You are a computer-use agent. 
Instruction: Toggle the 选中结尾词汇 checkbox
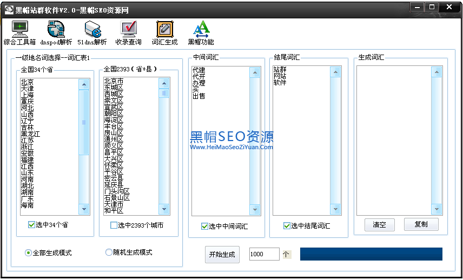(287, 226)
